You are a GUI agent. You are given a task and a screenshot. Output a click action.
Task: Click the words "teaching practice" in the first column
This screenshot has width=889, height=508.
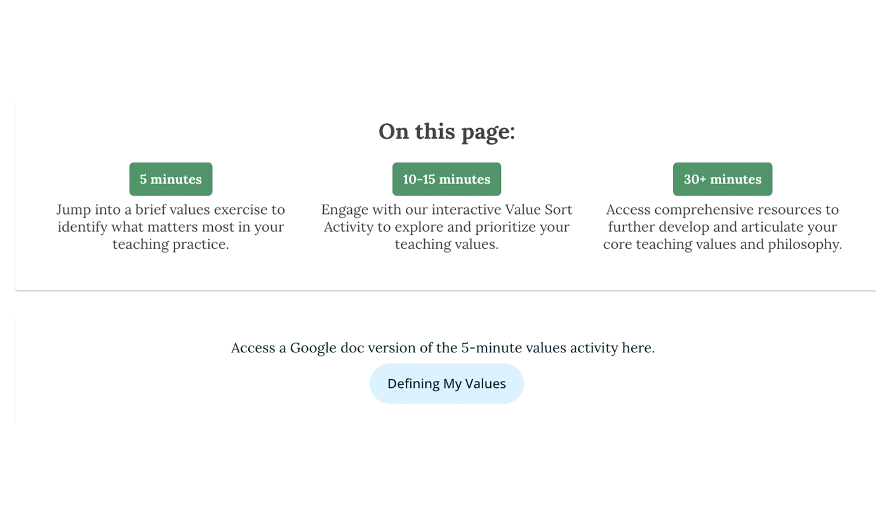[x=171, y=244]
